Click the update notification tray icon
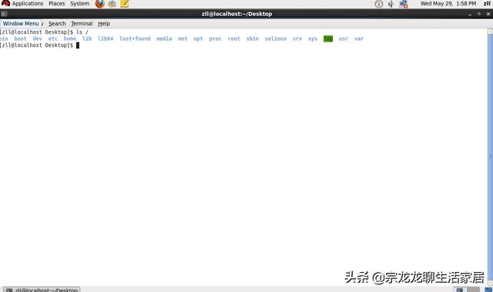 [379, 4]
